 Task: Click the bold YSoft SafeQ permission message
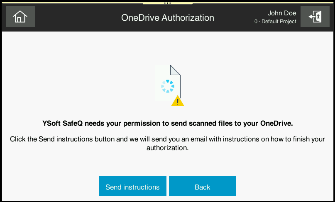[x=167, y=123]
